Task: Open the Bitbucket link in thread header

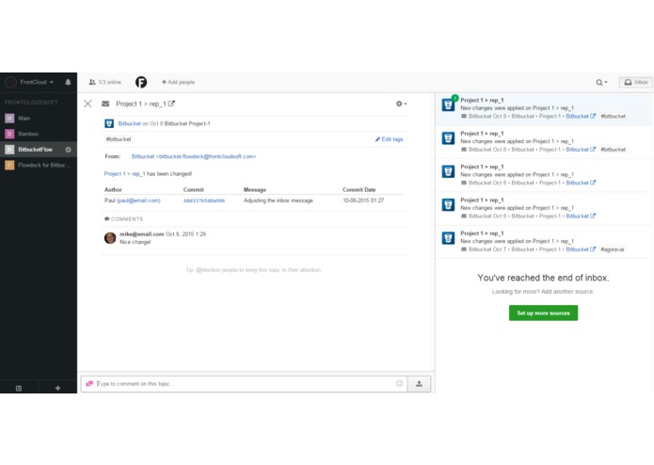Action: click(x=129, y=123)
